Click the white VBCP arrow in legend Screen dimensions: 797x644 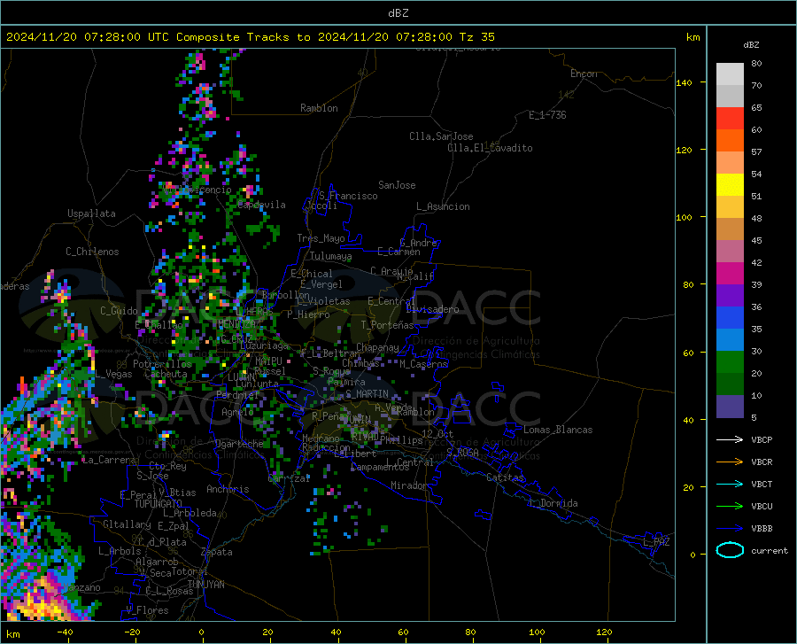(x=730, y=439)
